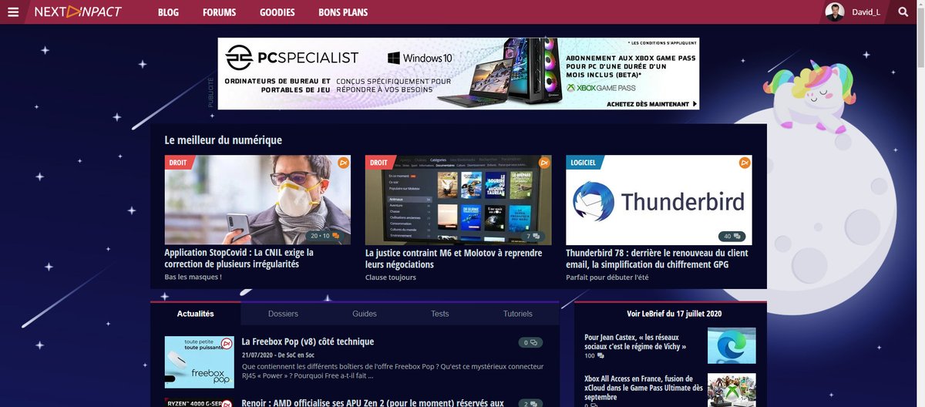
Task: Click the Freebox Pop article excerpt text
Action: click(x=392, y=372)
